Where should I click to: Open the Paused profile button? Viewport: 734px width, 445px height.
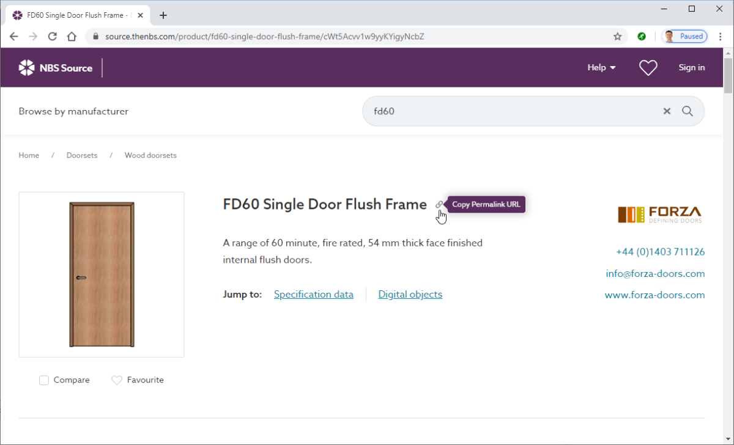coord(685,37)
